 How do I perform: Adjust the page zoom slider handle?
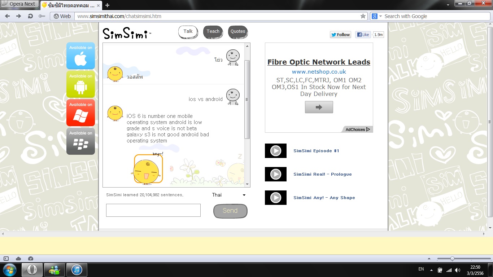452,259
